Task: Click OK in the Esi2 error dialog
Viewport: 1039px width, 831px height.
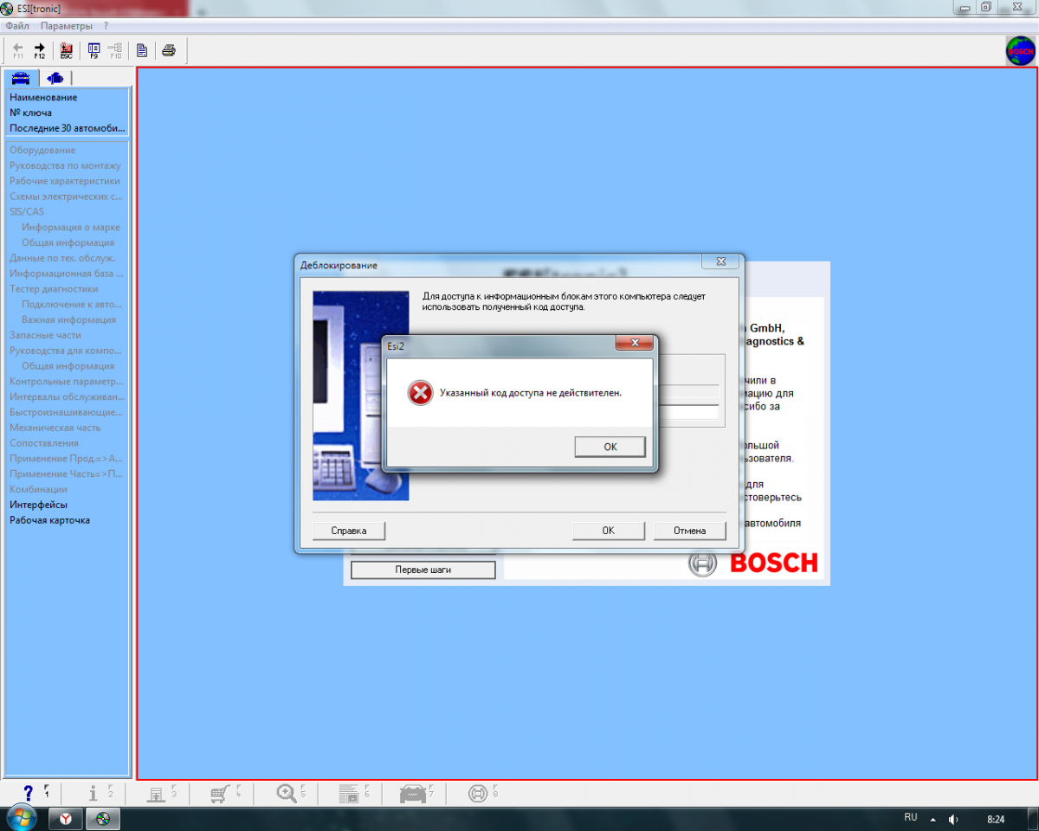Action: tap(610, 447)
